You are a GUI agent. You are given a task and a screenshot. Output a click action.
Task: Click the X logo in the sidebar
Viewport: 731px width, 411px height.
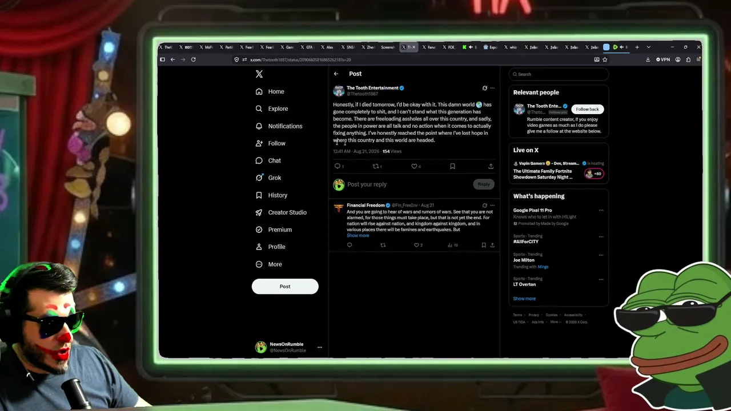pos(259,74)
